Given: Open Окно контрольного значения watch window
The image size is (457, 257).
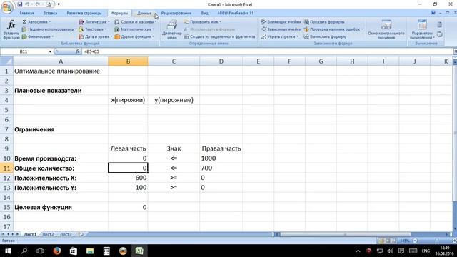Looking at the screenshot, I should pyautogui.click(x=386, y=29).
